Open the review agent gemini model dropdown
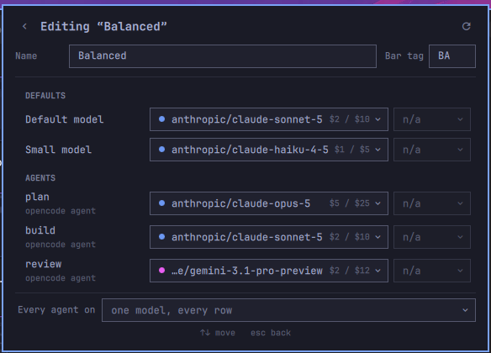491x353 pixels. pos(269,271)
